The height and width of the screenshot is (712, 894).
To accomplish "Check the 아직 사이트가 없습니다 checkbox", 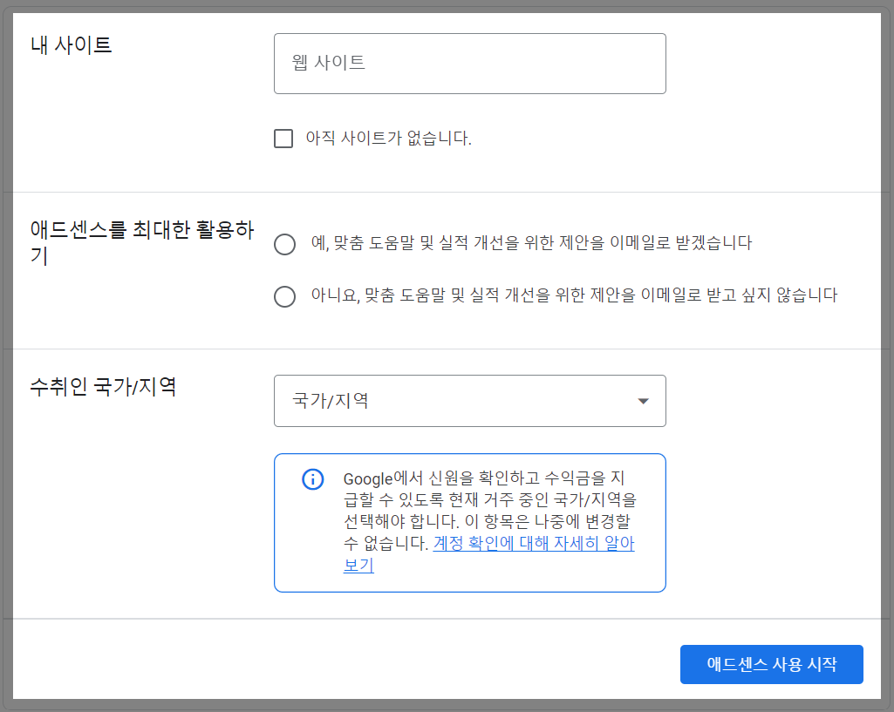I will (283, 139).
